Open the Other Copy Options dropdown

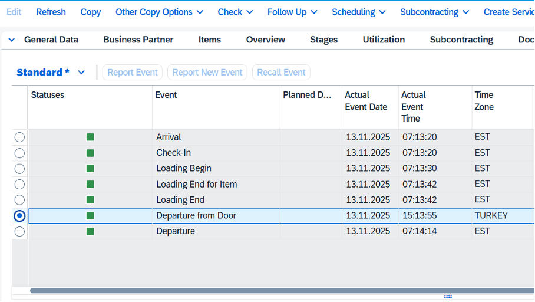pos(159,12)
